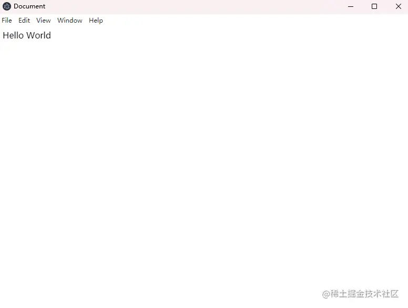Open the File menu
Viewport: 408px width, 308px height.
click(7, 21)
